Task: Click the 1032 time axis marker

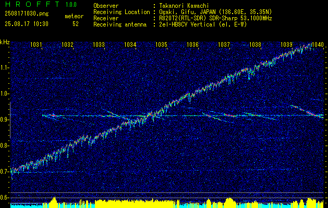Action: [x=68, y=44]
